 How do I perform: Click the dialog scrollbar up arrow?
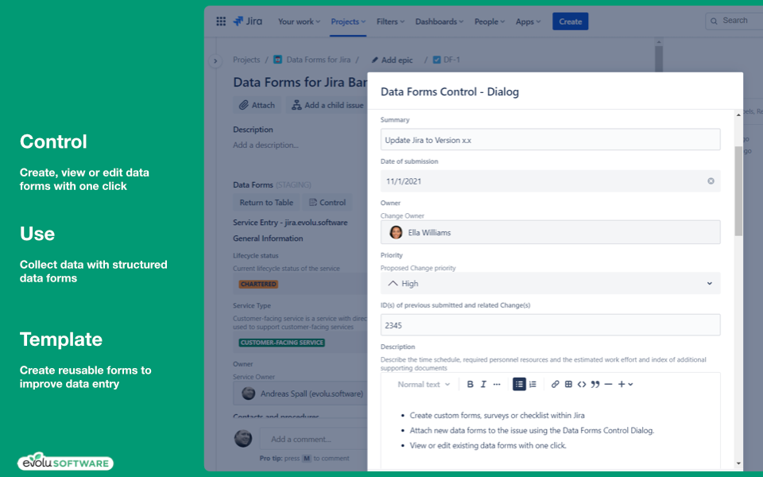pos(738,115)
